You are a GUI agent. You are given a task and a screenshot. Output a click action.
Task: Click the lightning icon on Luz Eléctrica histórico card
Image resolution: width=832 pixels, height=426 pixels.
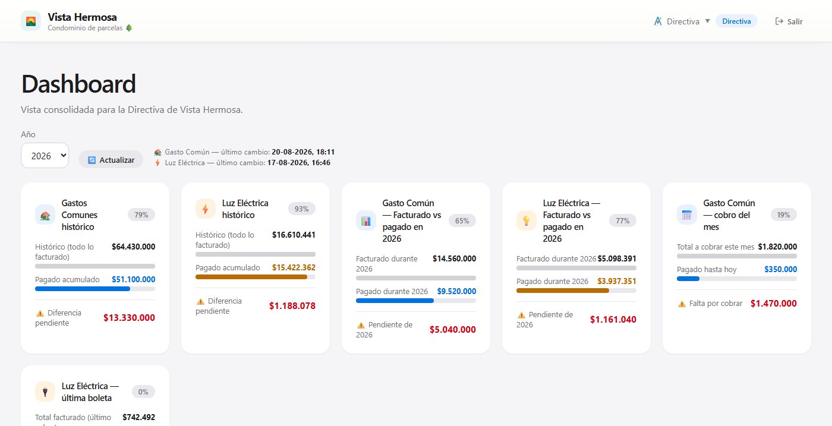coord(206,209)
